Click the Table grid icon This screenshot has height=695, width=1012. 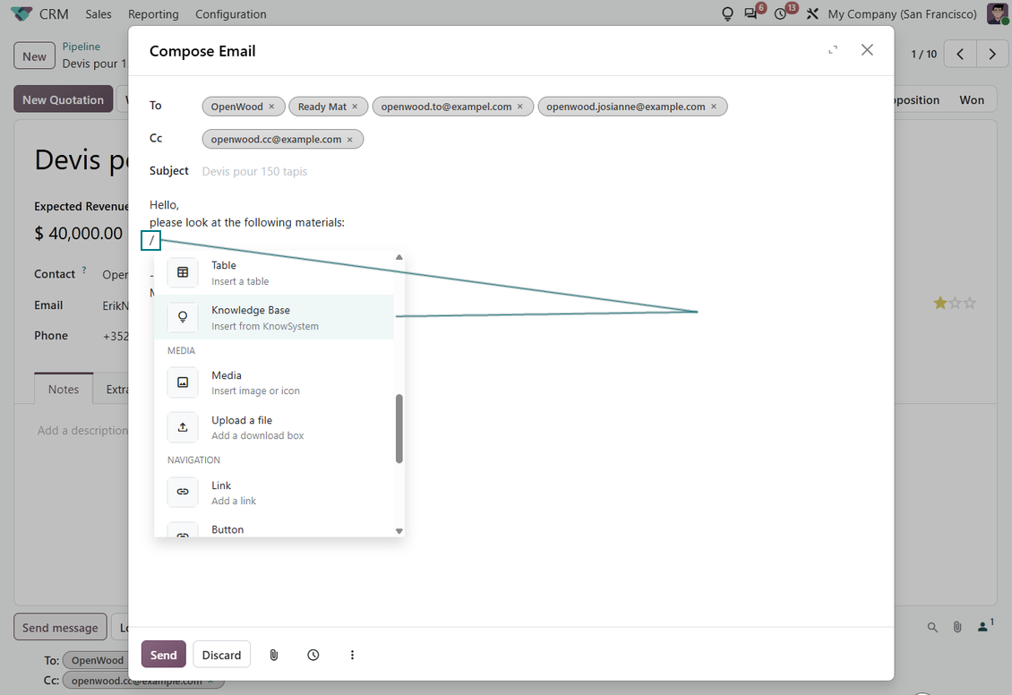[x=183, y=272]
